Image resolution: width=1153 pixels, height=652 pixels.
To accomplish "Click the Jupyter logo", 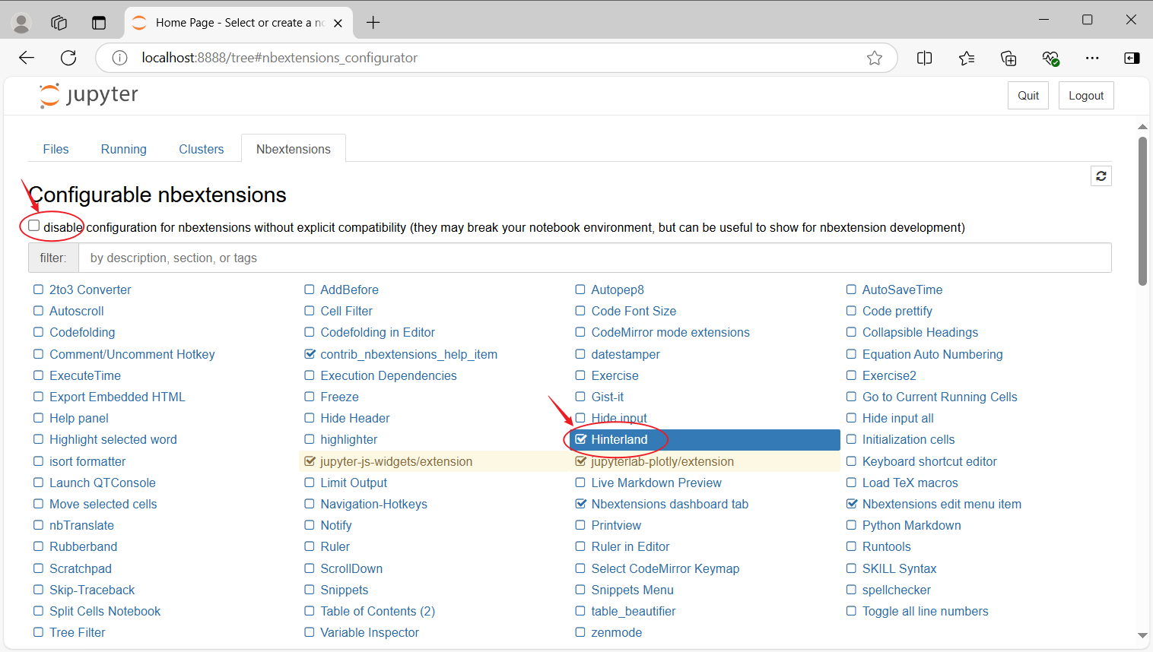I will click(89, 96).
